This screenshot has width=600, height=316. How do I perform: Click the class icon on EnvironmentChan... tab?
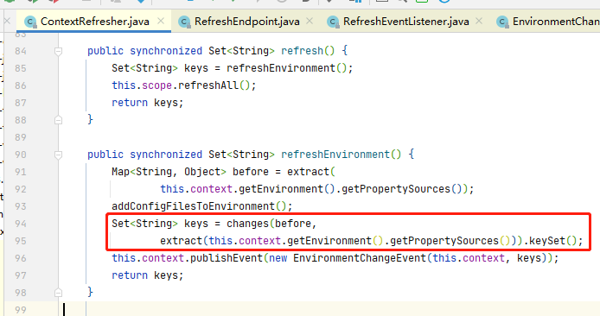click(502, 22)
